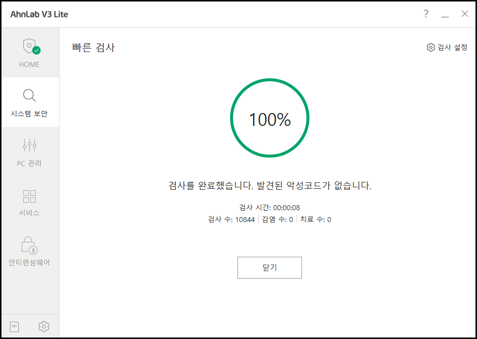Image resolution: width=477 pixels, height=339 pixels.
Task: Click the HOME label in the sidebar
Action: tap(29, 64)
